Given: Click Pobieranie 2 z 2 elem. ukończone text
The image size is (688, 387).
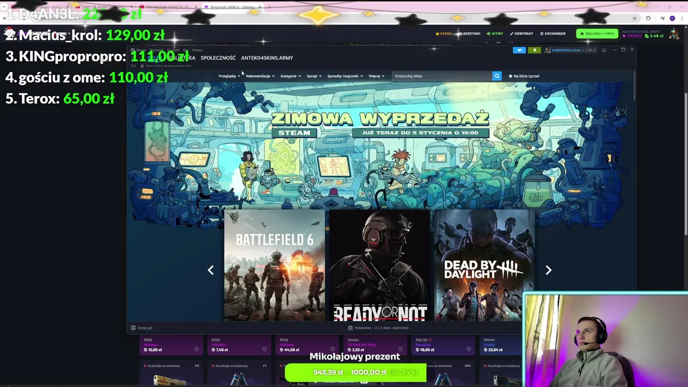Looking at the screenshot, I should [x=382, y=328].
